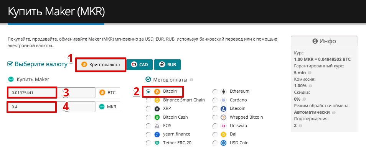Click the XRP logo icon
This screenshot has height=147, width=366.
coord(157,109)
